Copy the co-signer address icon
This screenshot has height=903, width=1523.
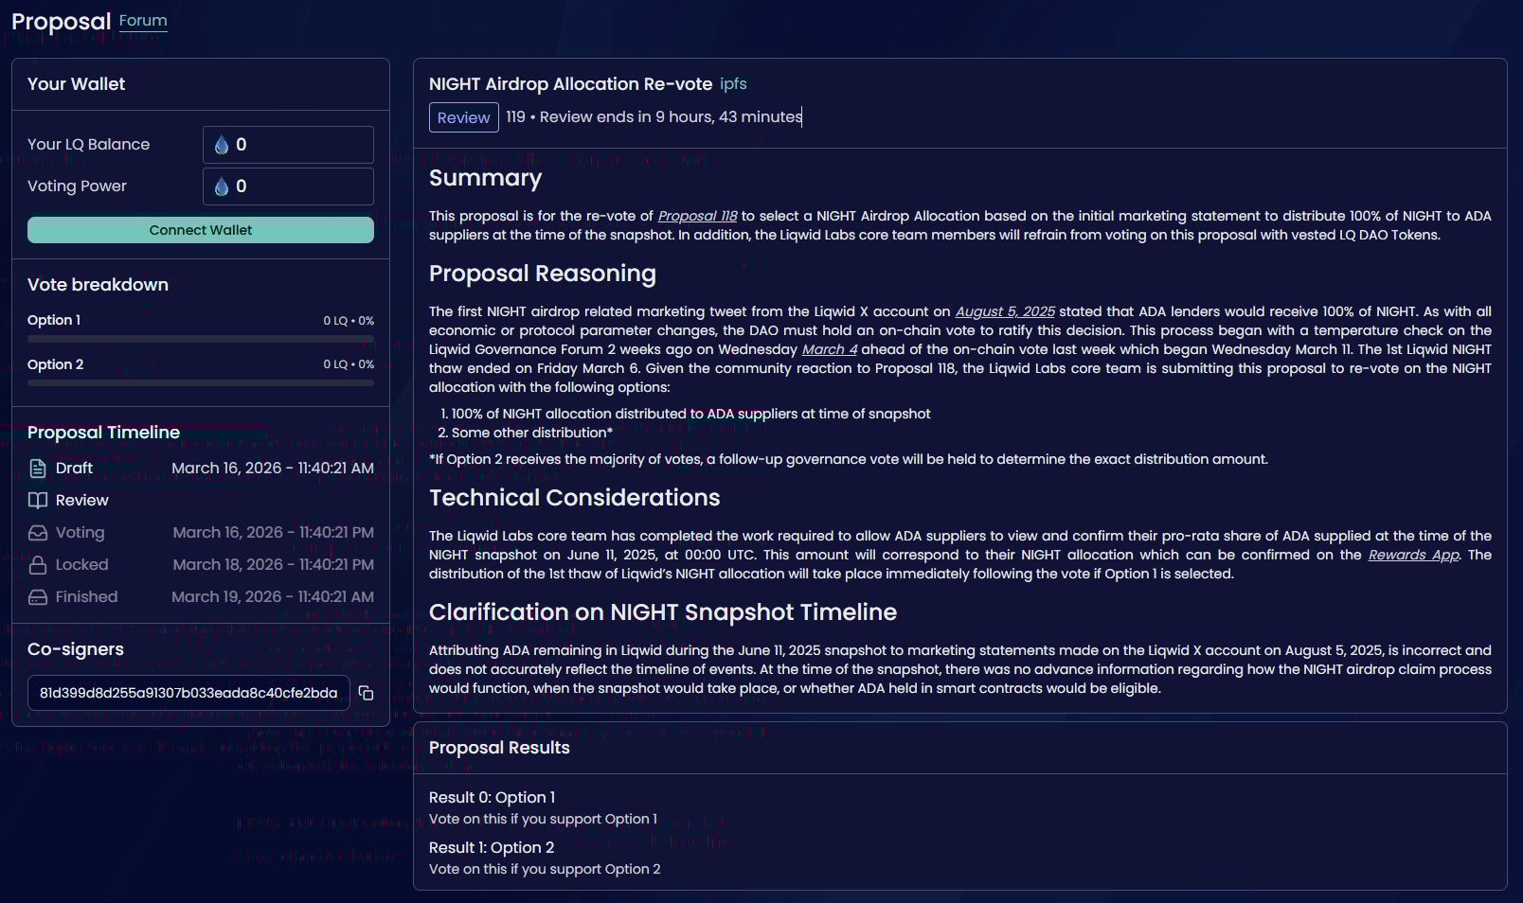coord(366,694)
